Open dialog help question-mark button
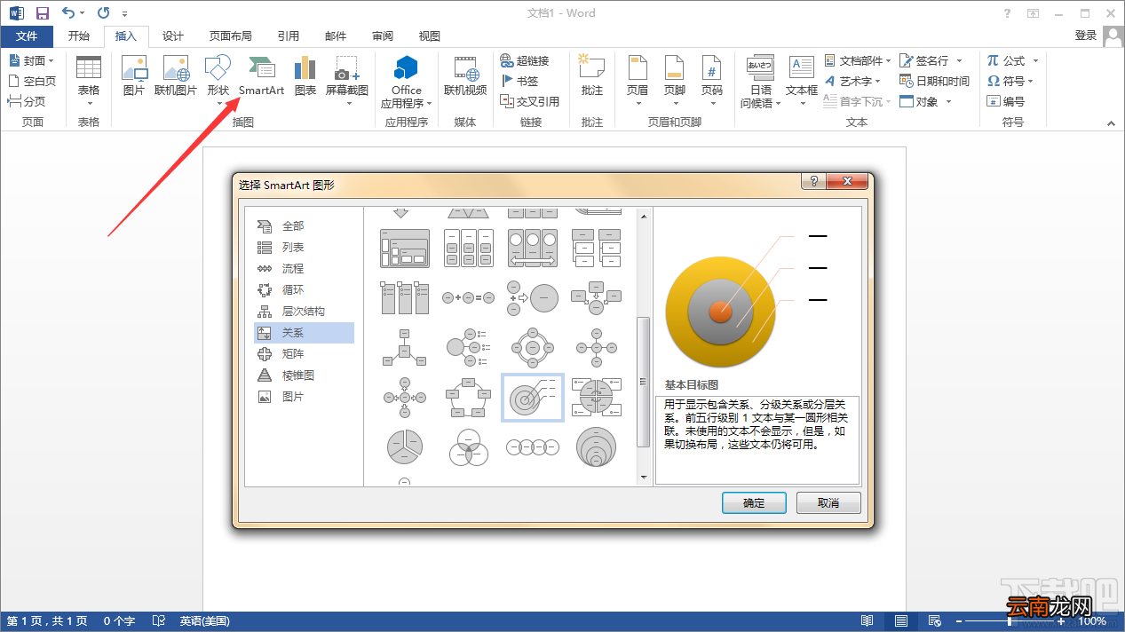Image resolution: width=1125 pixels, height=632 pixels. (x=813, y=181)
